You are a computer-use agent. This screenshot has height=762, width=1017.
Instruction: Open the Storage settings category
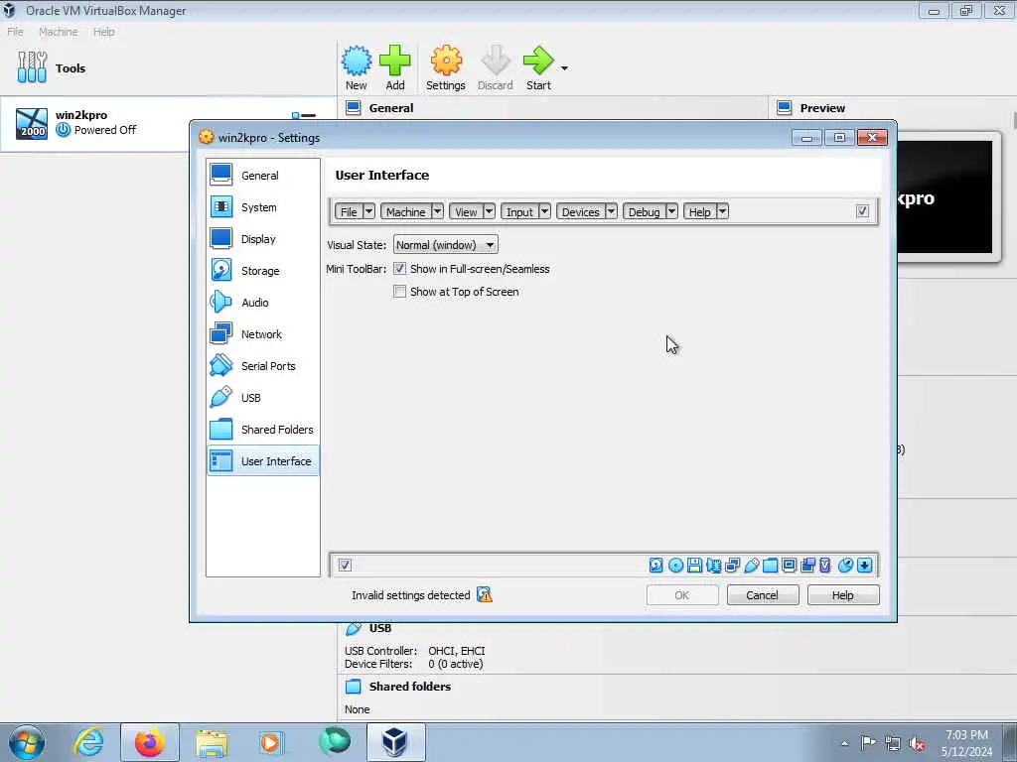262,270
